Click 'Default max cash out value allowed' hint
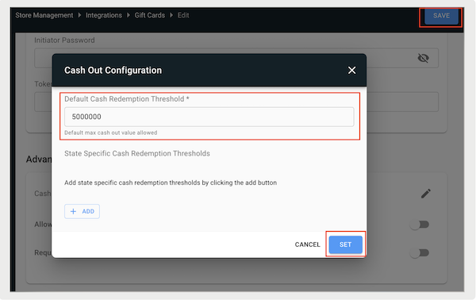476x300 pixels. pos(110,133)
